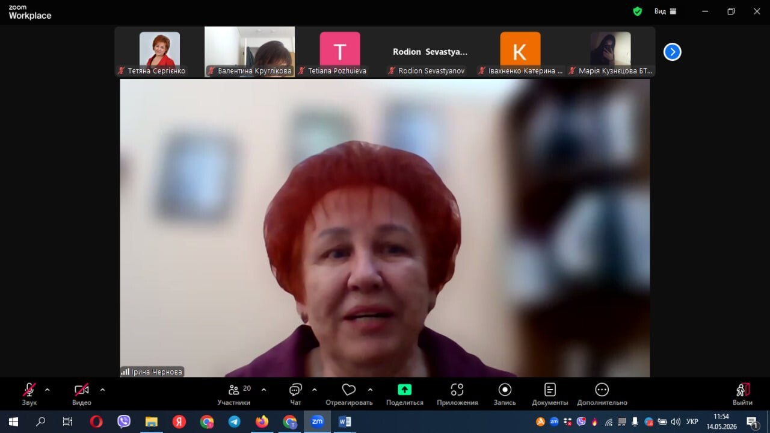This screenshot has width=770, height=433.
Task: Open the Windows Start menu
Action: tap(13, 422)
